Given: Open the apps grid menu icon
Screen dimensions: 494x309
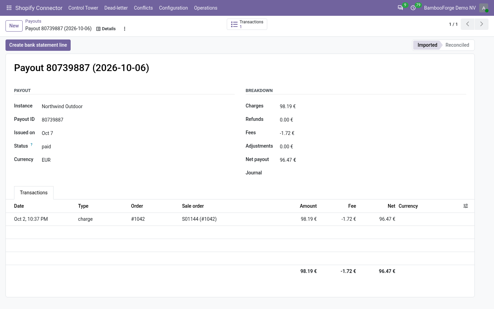Looking at the screenshot, I should 9,8.
